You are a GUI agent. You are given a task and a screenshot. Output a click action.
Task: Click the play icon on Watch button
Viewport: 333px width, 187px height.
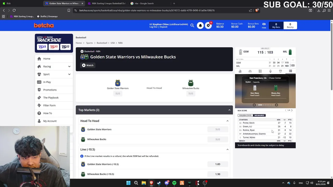(x=84, y=65)
